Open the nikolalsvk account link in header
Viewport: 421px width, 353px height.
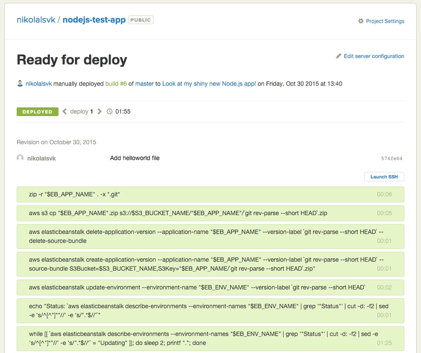tap(36, 20)
